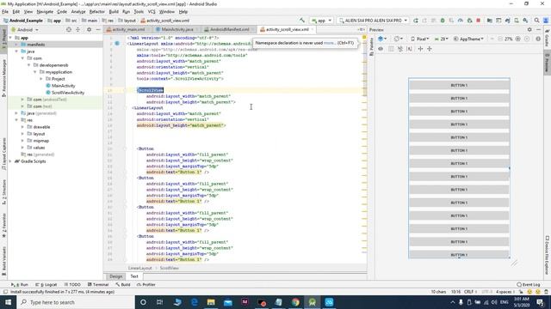Click the Rerun app icon

pyautogui.click(x=416, y=21)
